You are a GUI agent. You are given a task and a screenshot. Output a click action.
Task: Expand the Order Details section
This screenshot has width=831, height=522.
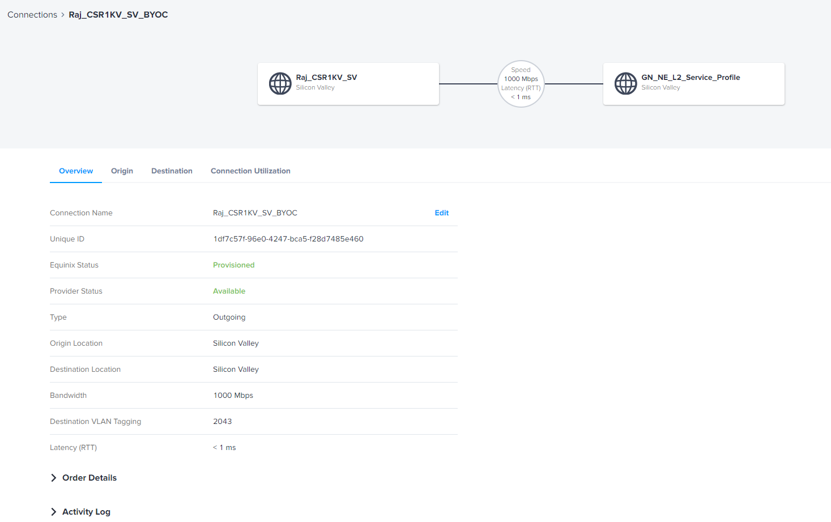pyautogui.click(x=84, y=478)
